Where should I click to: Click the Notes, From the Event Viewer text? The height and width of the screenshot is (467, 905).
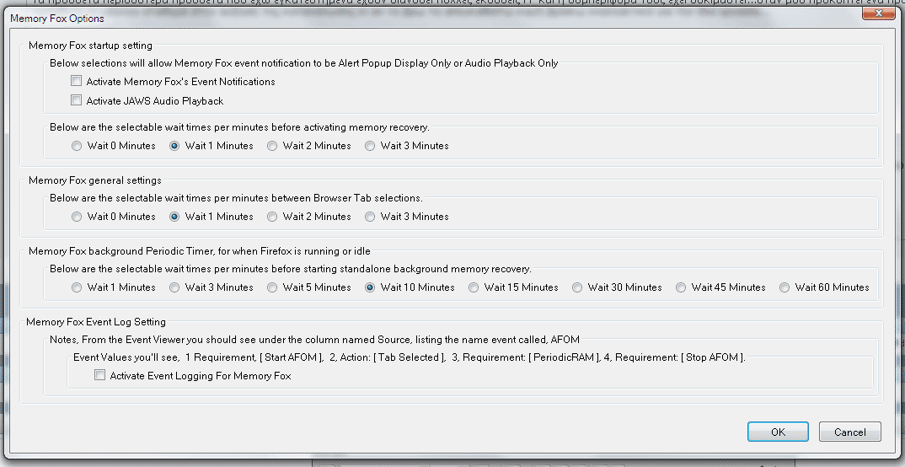[314, 340]
